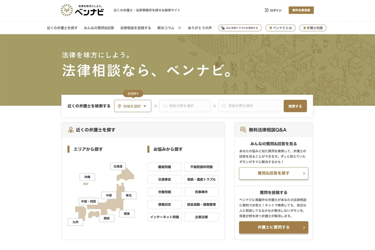
Task: Open ありがとうの声 nav item
Action: (200, 28)
